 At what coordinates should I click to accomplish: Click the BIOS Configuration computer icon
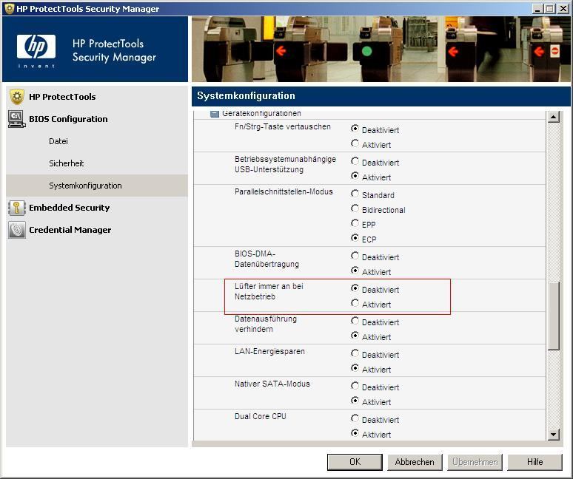[16, 119]
